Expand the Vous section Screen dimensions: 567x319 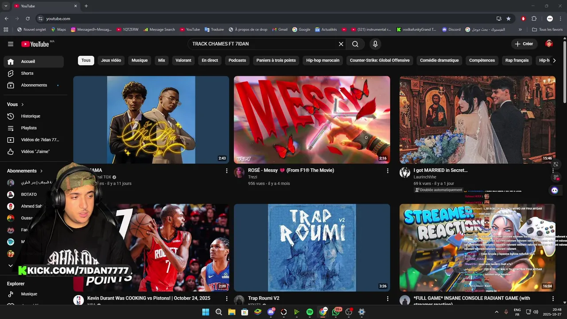(x=16, y=105)
